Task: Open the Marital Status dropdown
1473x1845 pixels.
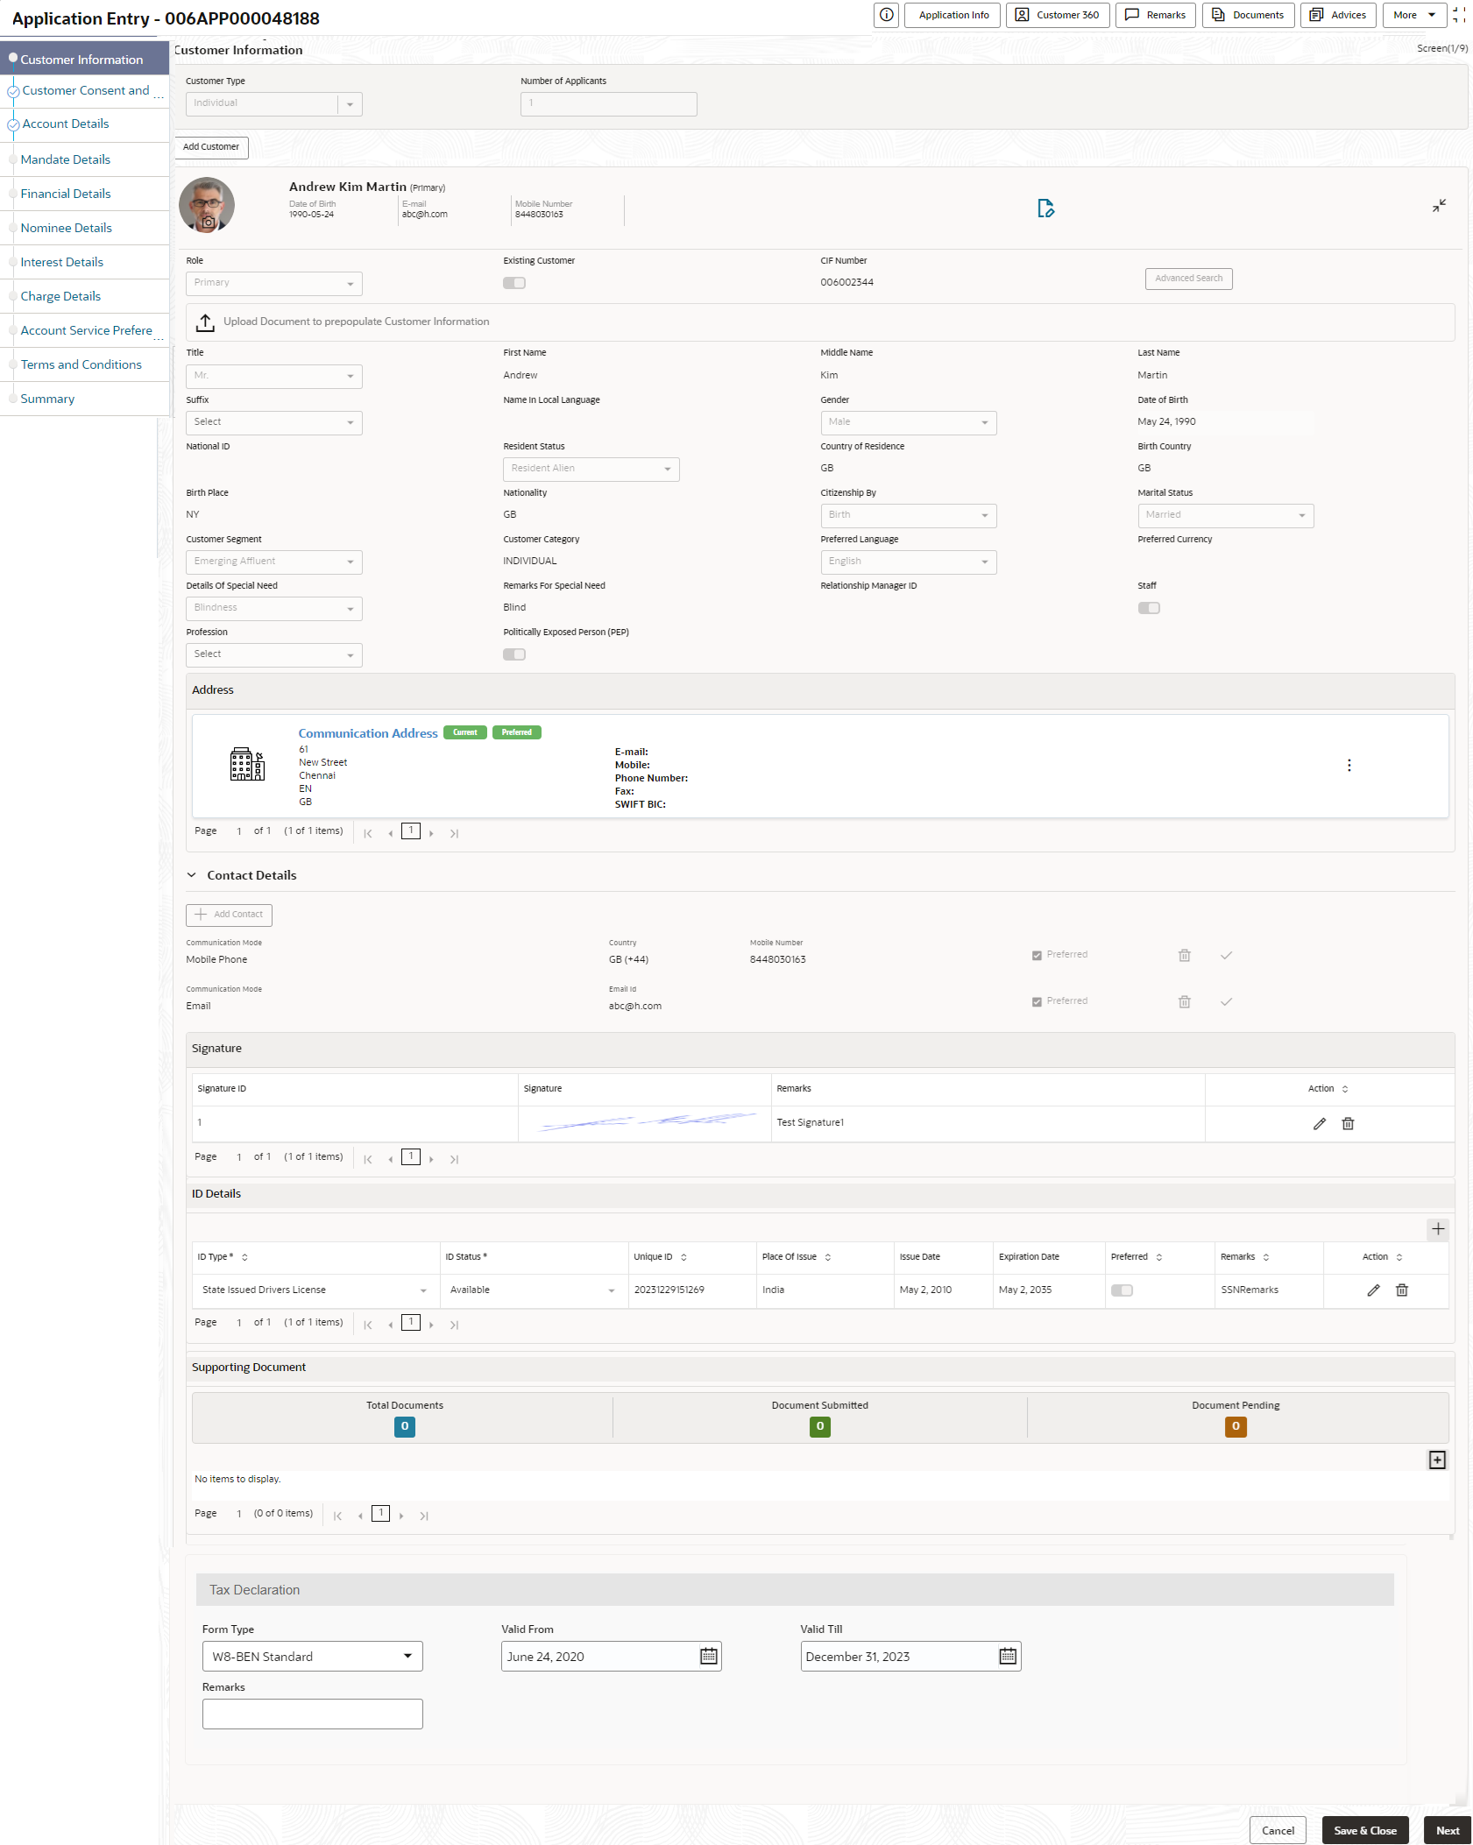Action: pos(1226,515)
